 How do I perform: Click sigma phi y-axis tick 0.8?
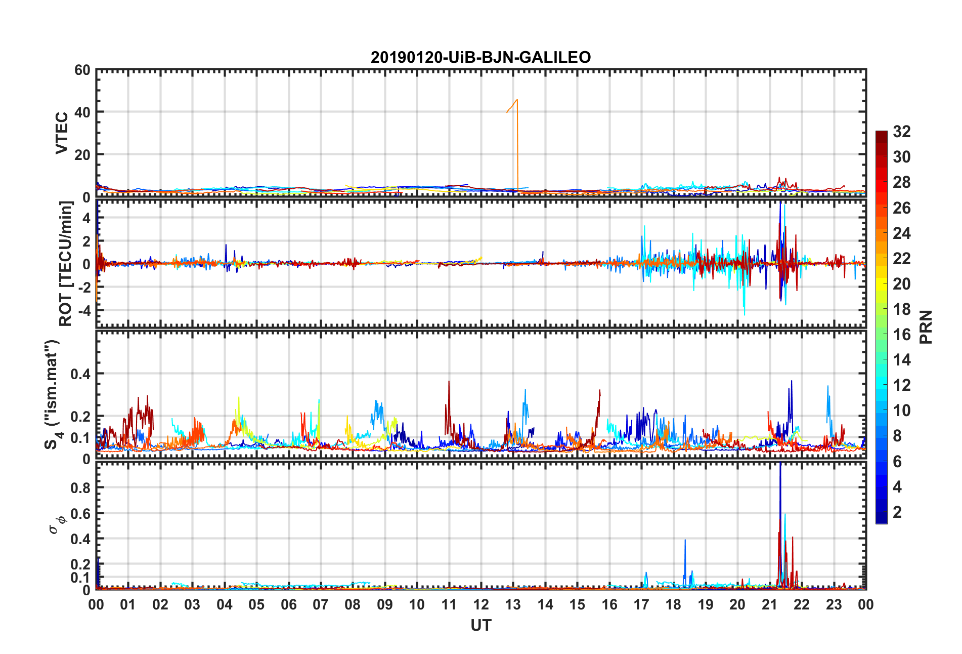point(80,488)
